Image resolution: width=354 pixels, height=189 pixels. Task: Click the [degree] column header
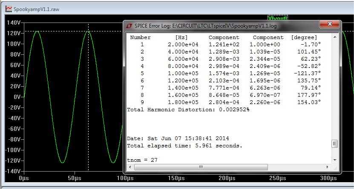304,37
